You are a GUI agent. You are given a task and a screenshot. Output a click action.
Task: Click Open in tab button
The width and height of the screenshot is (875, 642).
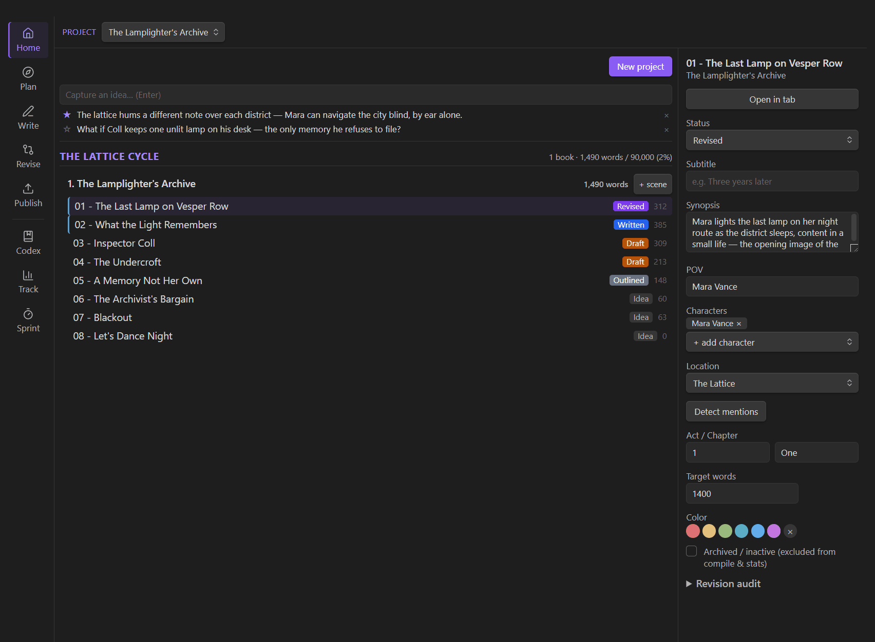[772, 99]
